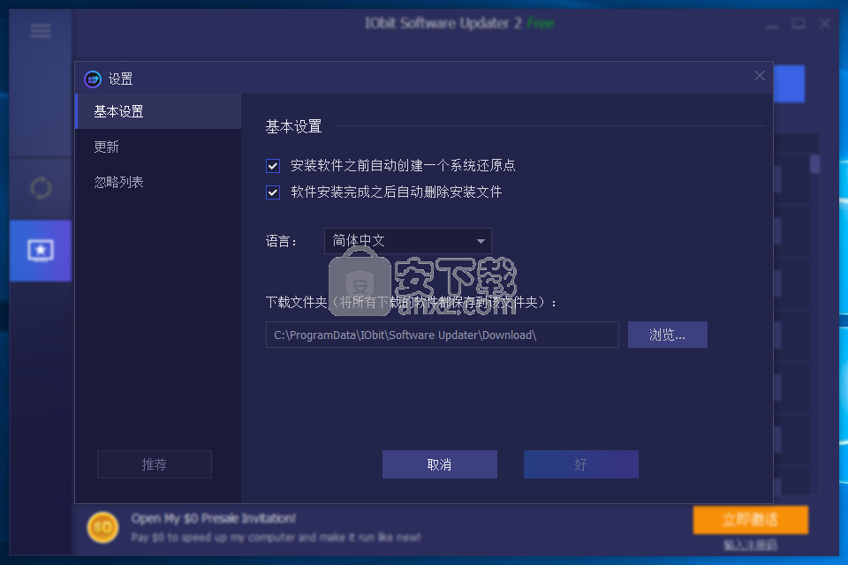This screenshot has width=848, height=565.
Task: Close the settings dialog
Action: coord(760,76)
